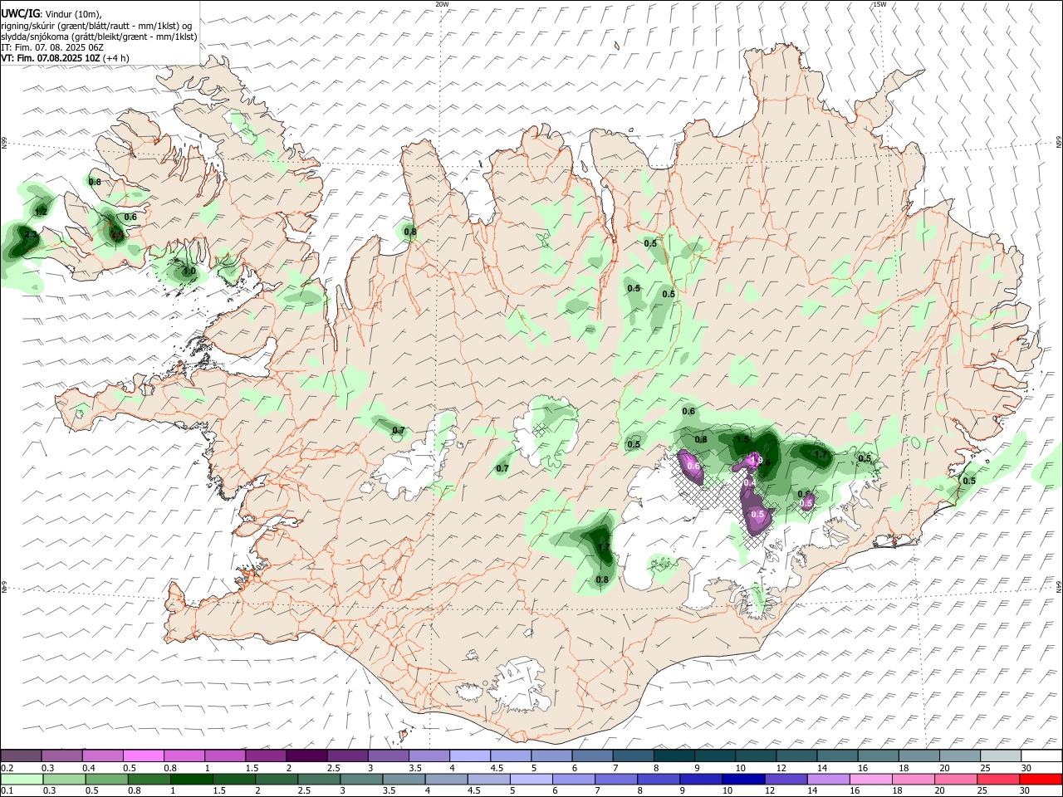Click the "rigning/skúrir" legend description line

[x=96, y=26]
